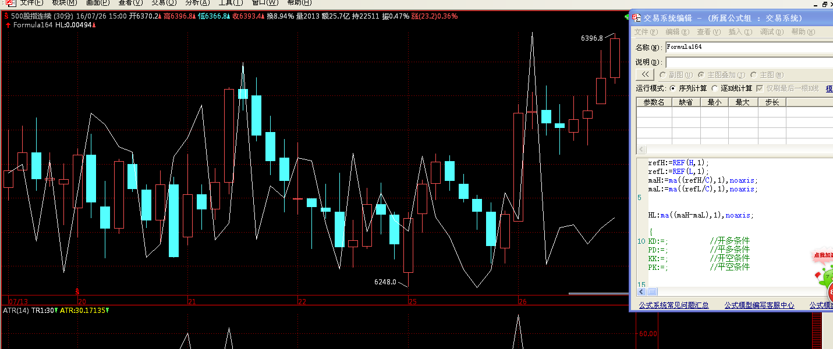Image resolution: width=833 pixels, height=349 pixels.
Task: Click the 6396.8 high price label
Action: 591,38
